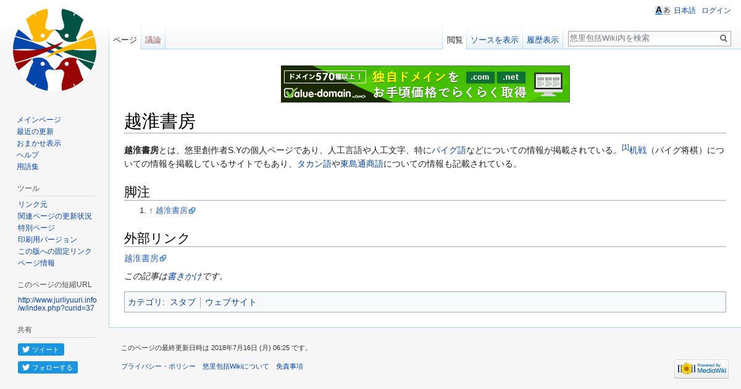
Task: Open the ウェブサイト category
Action: point(230,303)
